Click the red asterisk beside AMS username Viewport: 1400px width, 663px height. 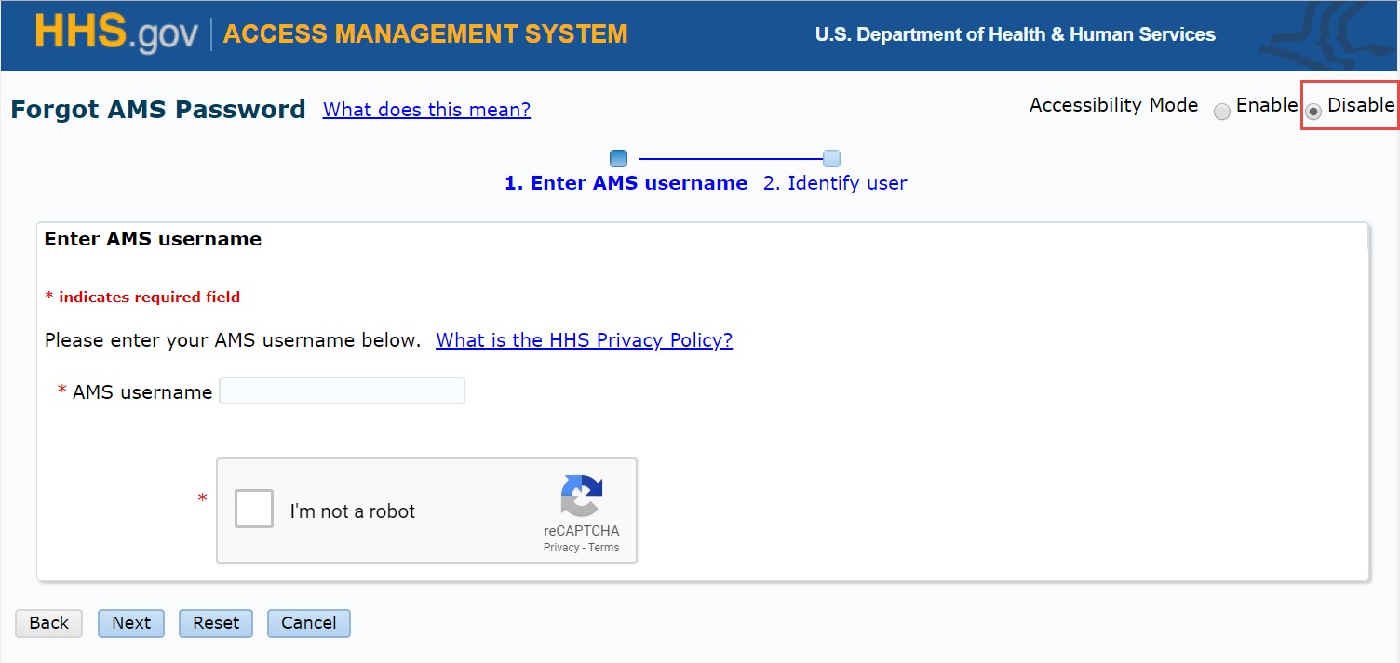click(61, 391)
